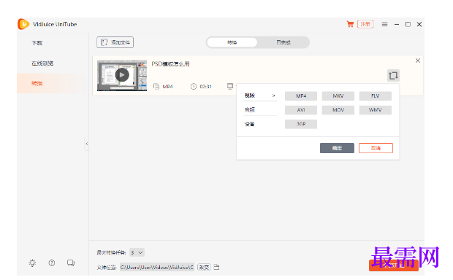Screen dimensions: 453x280
Task: Open the max conversion tasks dropdown
Action: click(137, 252)
